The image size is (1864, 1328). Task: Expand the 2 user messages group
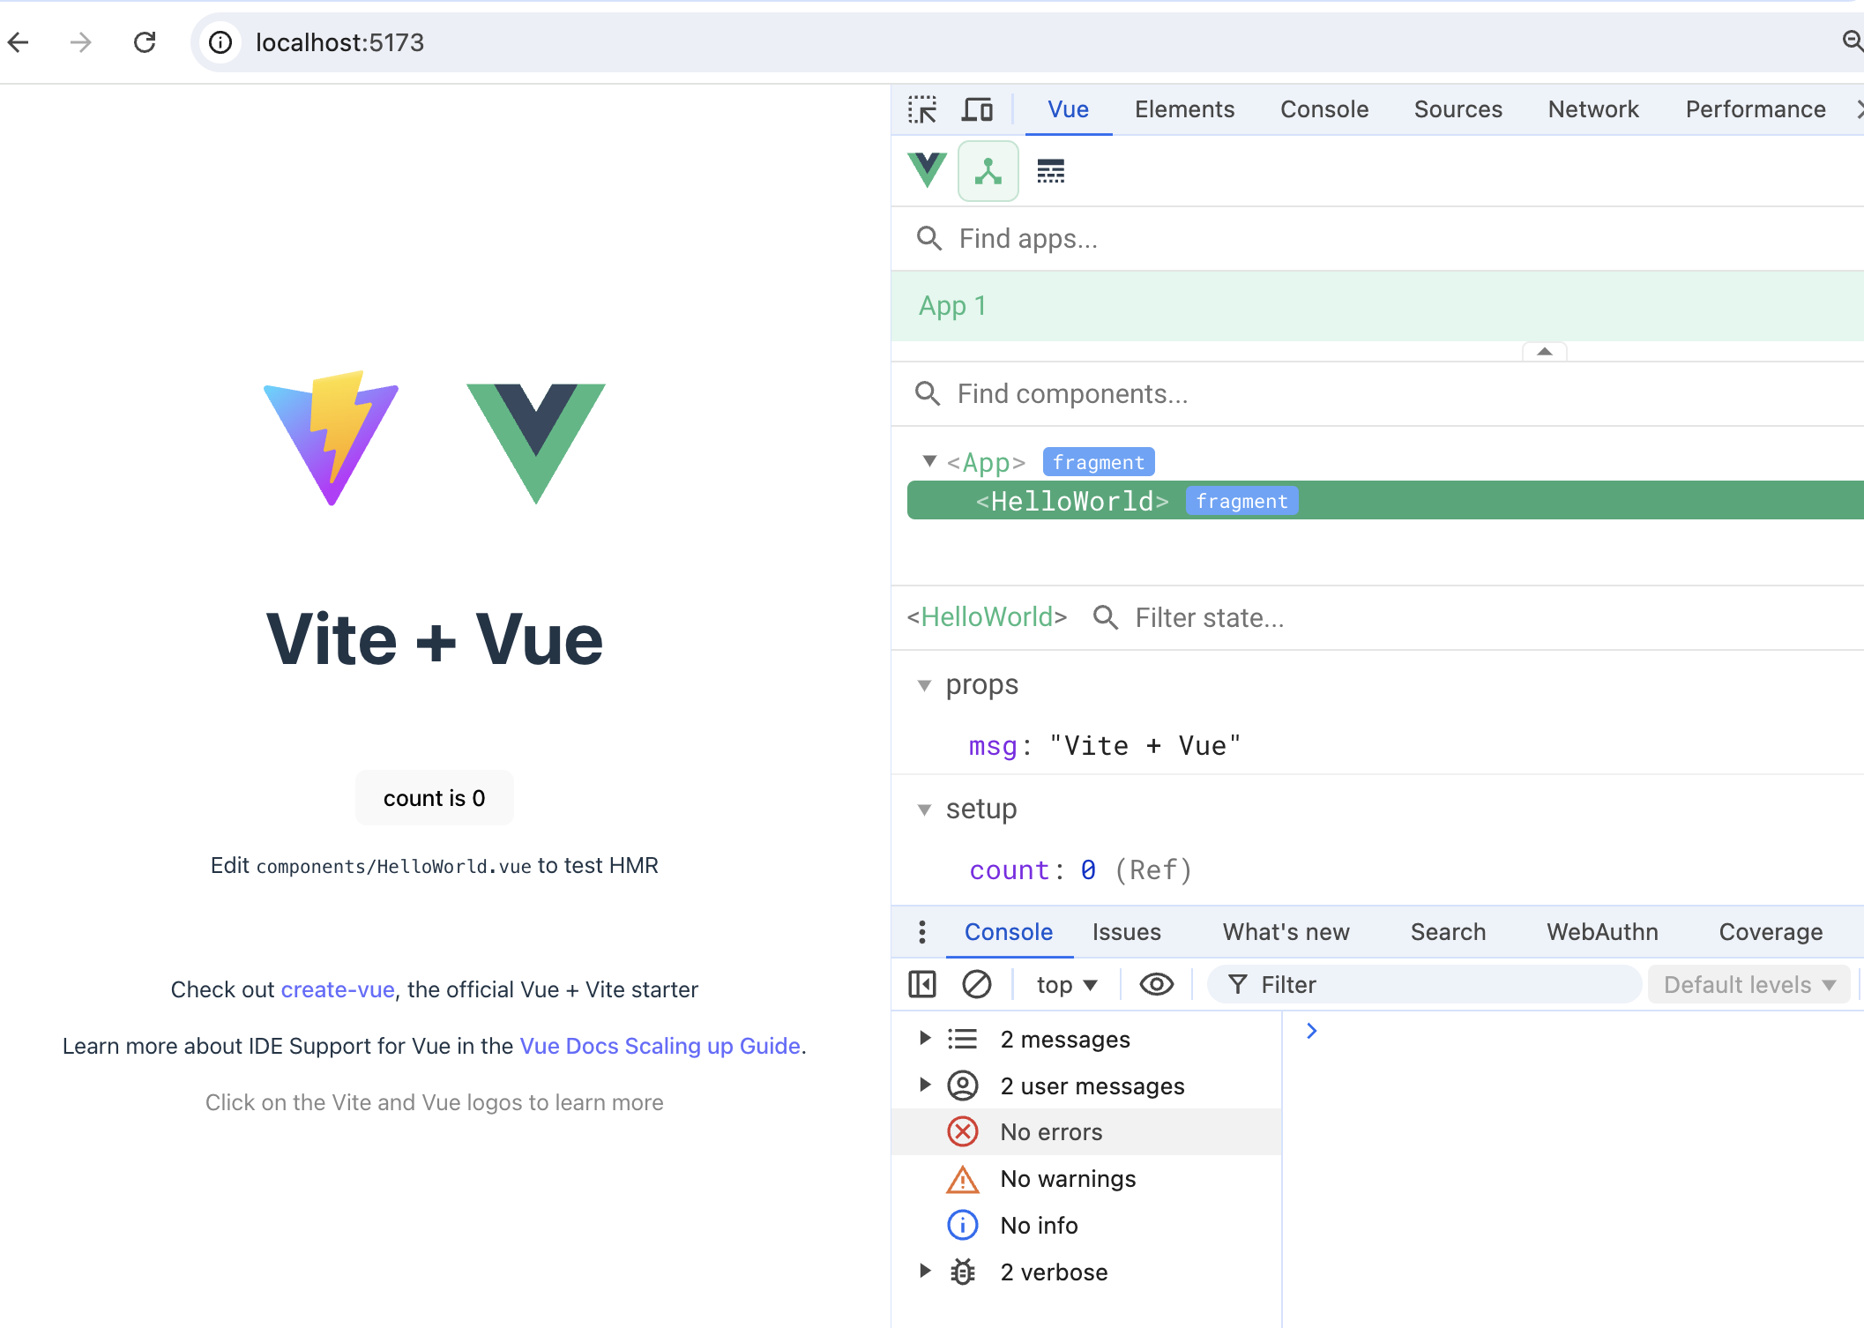click(x=925, y=1086)
